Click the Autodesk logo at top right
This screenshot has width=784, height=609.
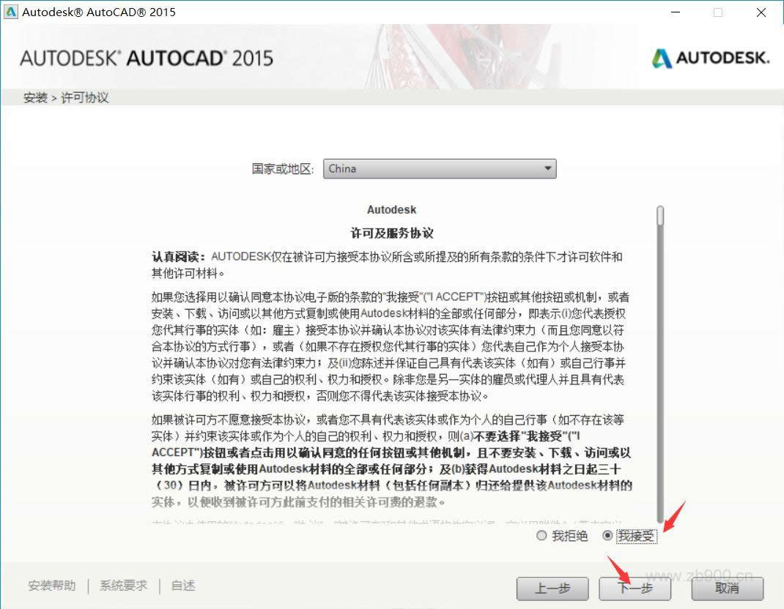point(709,57)
